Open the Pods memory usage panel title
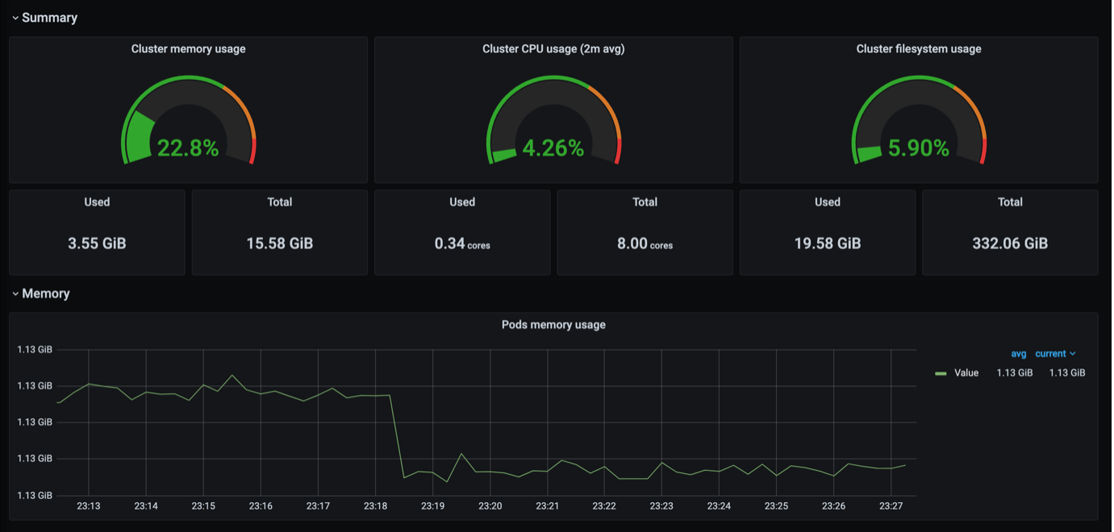Viewport: 1114px width, 532px height. [x=553, y=325]
